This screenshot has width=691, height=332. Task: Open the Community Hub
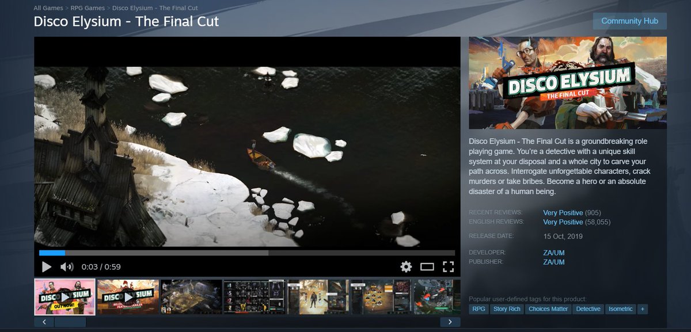[x=629, y=21]
